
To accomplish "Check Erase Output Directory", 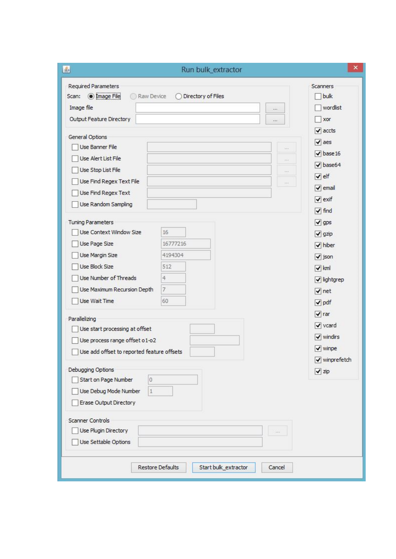I will click(75, 403).
